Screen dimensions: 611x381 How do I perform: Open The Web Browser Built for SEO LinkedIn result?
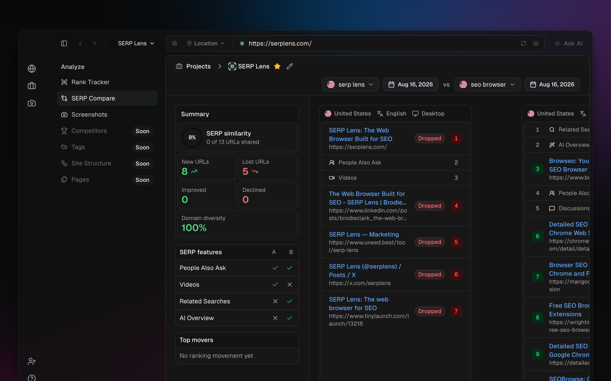pyautogui.click(x=368, y=198)
